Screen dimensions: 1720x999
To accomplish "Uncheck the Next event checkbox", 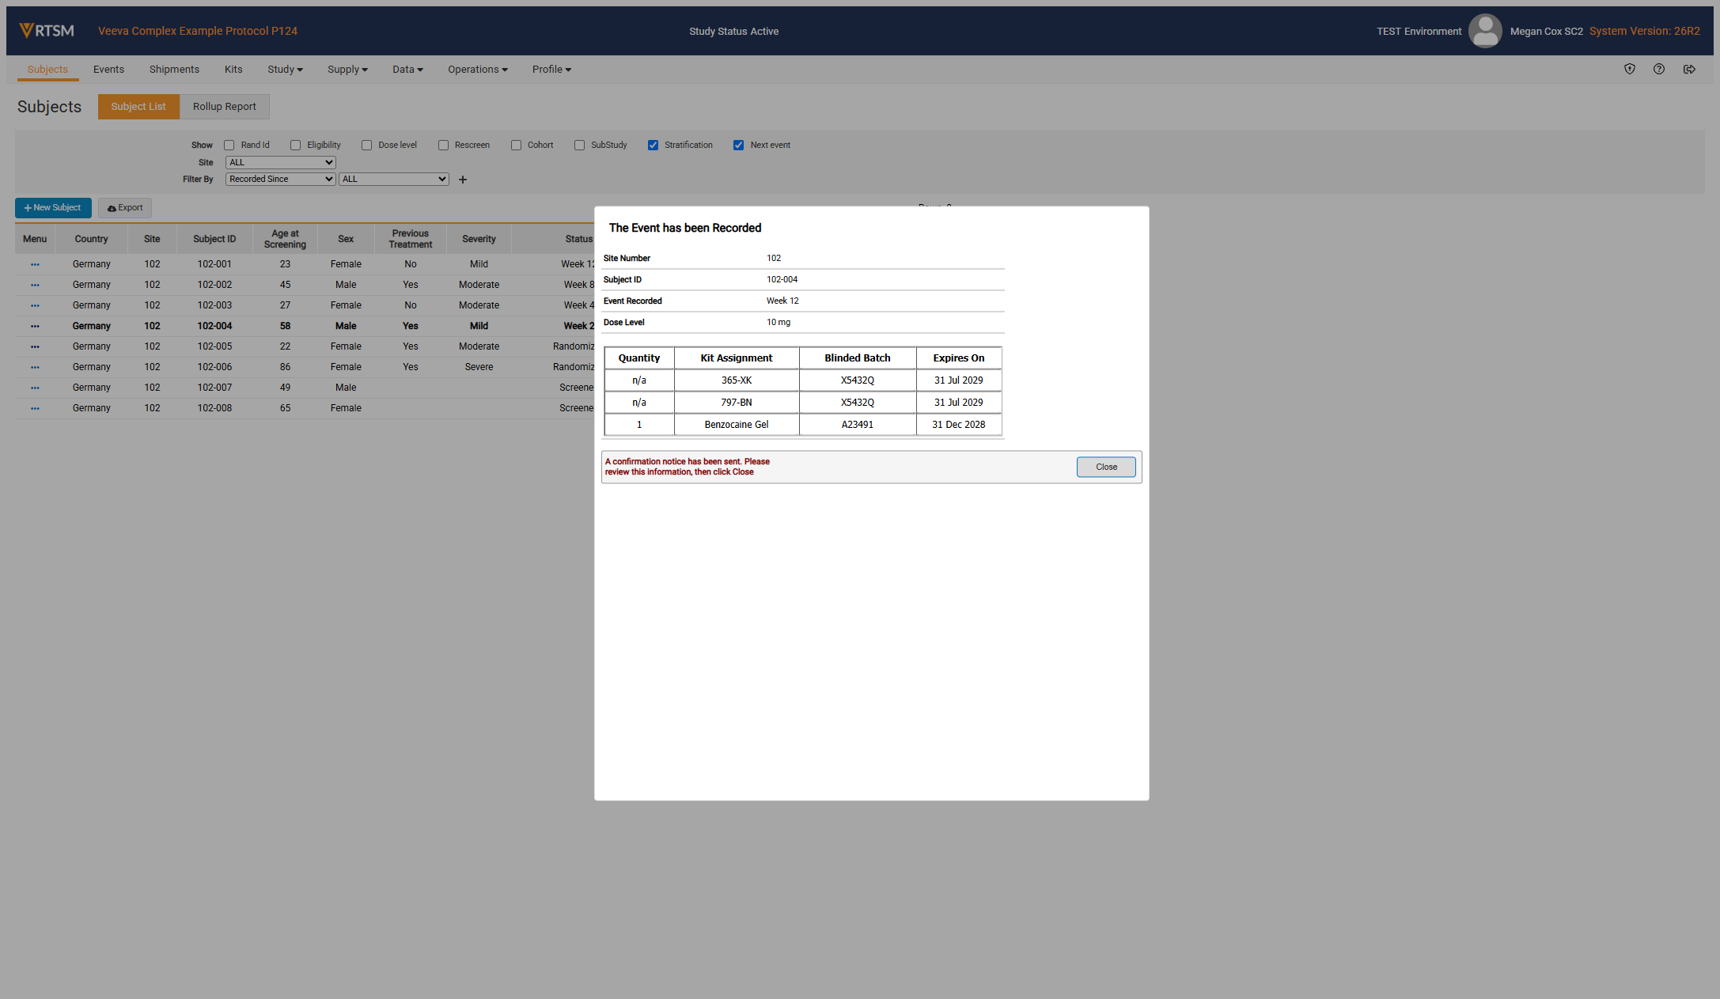I will coord(738,145).
